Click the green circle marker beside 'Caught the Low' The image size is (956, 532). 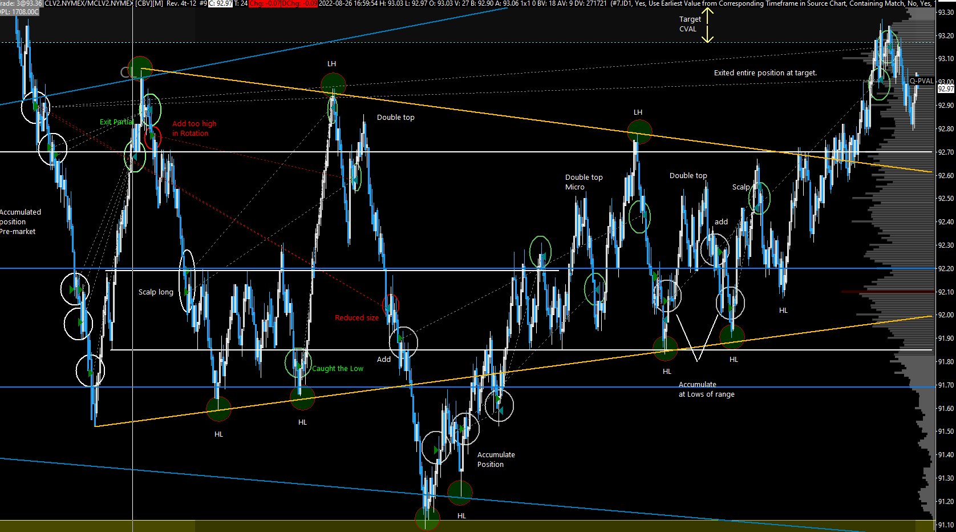(298, 363)
